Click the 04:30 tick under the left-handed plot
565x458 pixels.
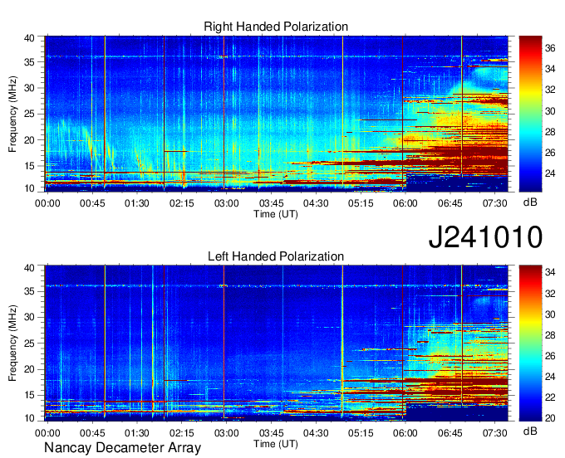pos(316,433)
